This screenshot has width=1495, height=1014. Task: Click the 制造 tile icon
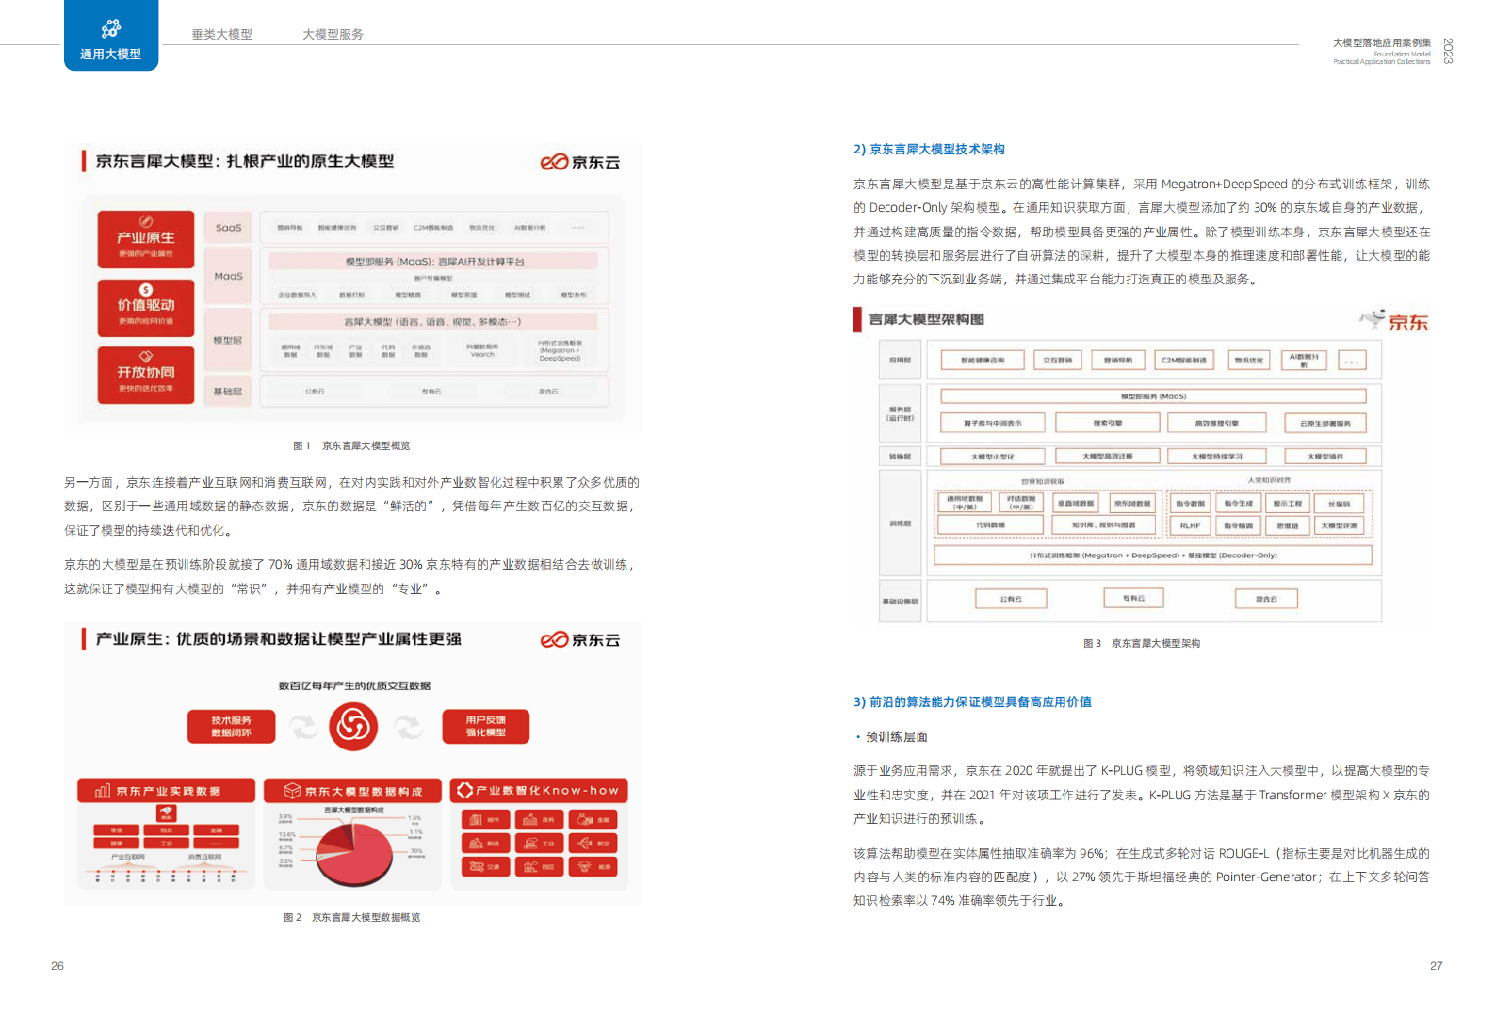pyautogui.click(x=477, y=844)
